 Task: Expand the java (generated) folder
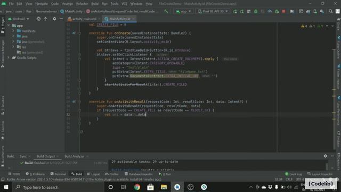pos(13,42)
